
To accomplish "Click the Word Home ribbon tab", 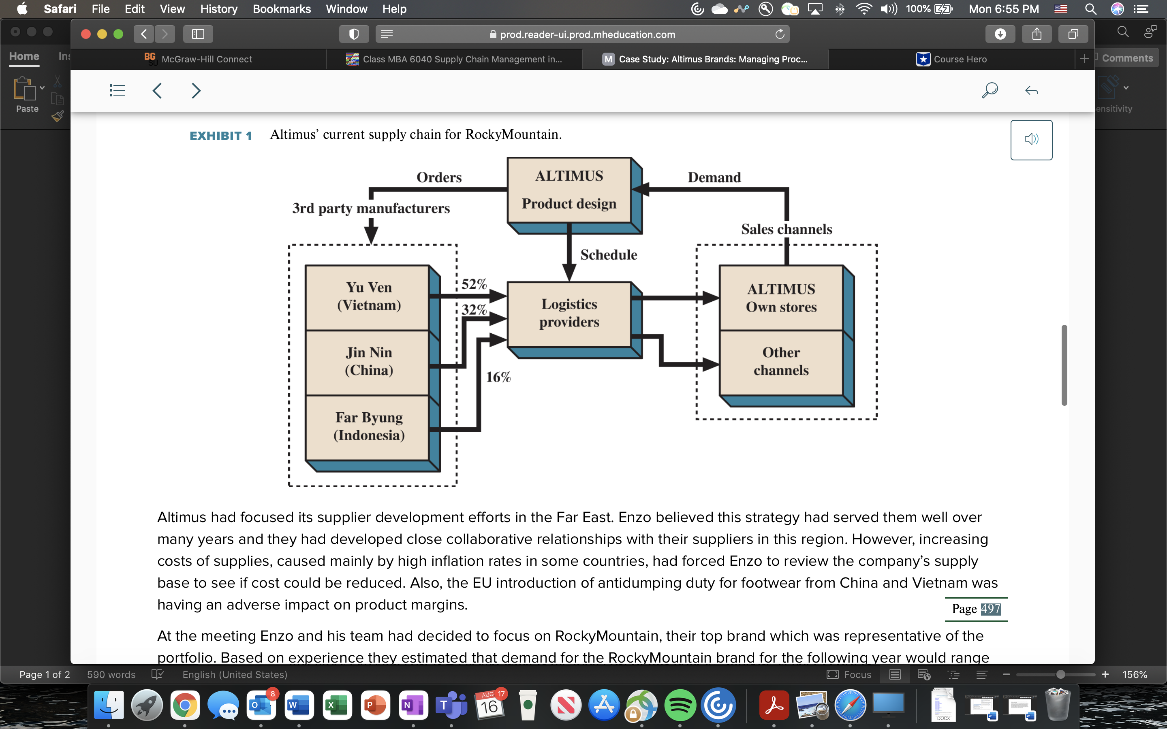I will pos(24,56).
